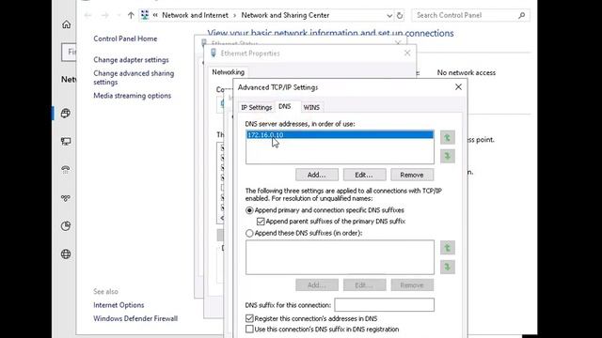Click Network and Sharing Center breadcrumb
Screen dimensions: 602x338
[285, 15]
